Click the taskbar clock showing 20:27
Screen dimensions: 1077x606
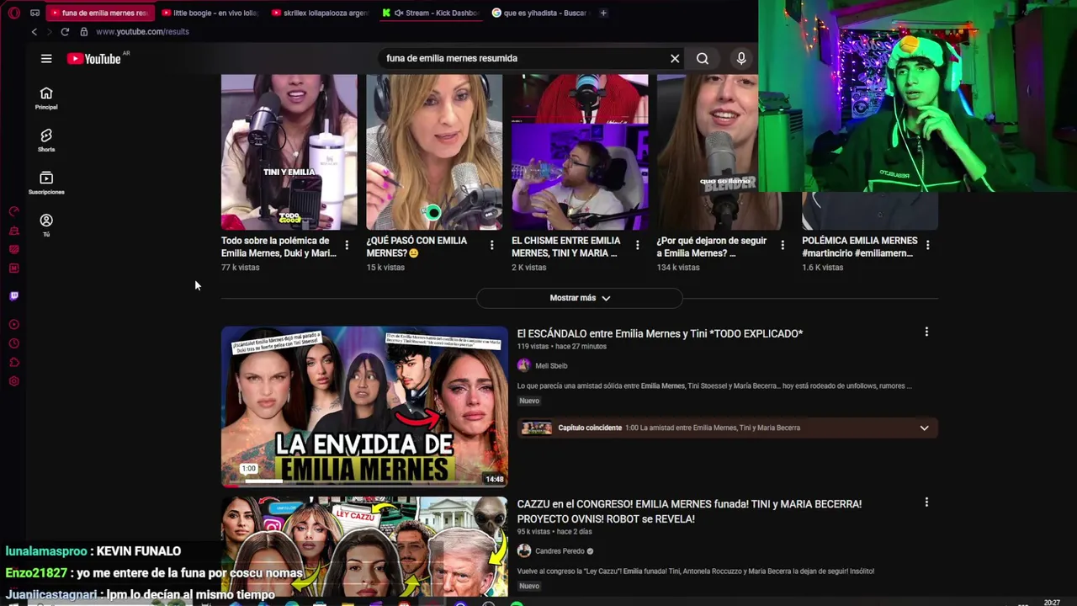click(x=1052, y=602)
